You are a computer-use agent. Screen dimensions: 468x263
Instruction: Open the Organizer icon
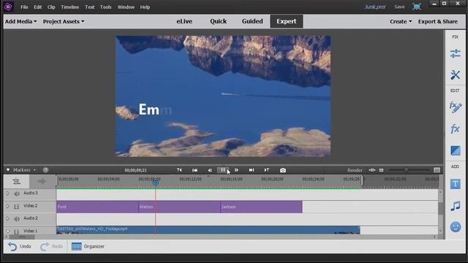point(76,246)
